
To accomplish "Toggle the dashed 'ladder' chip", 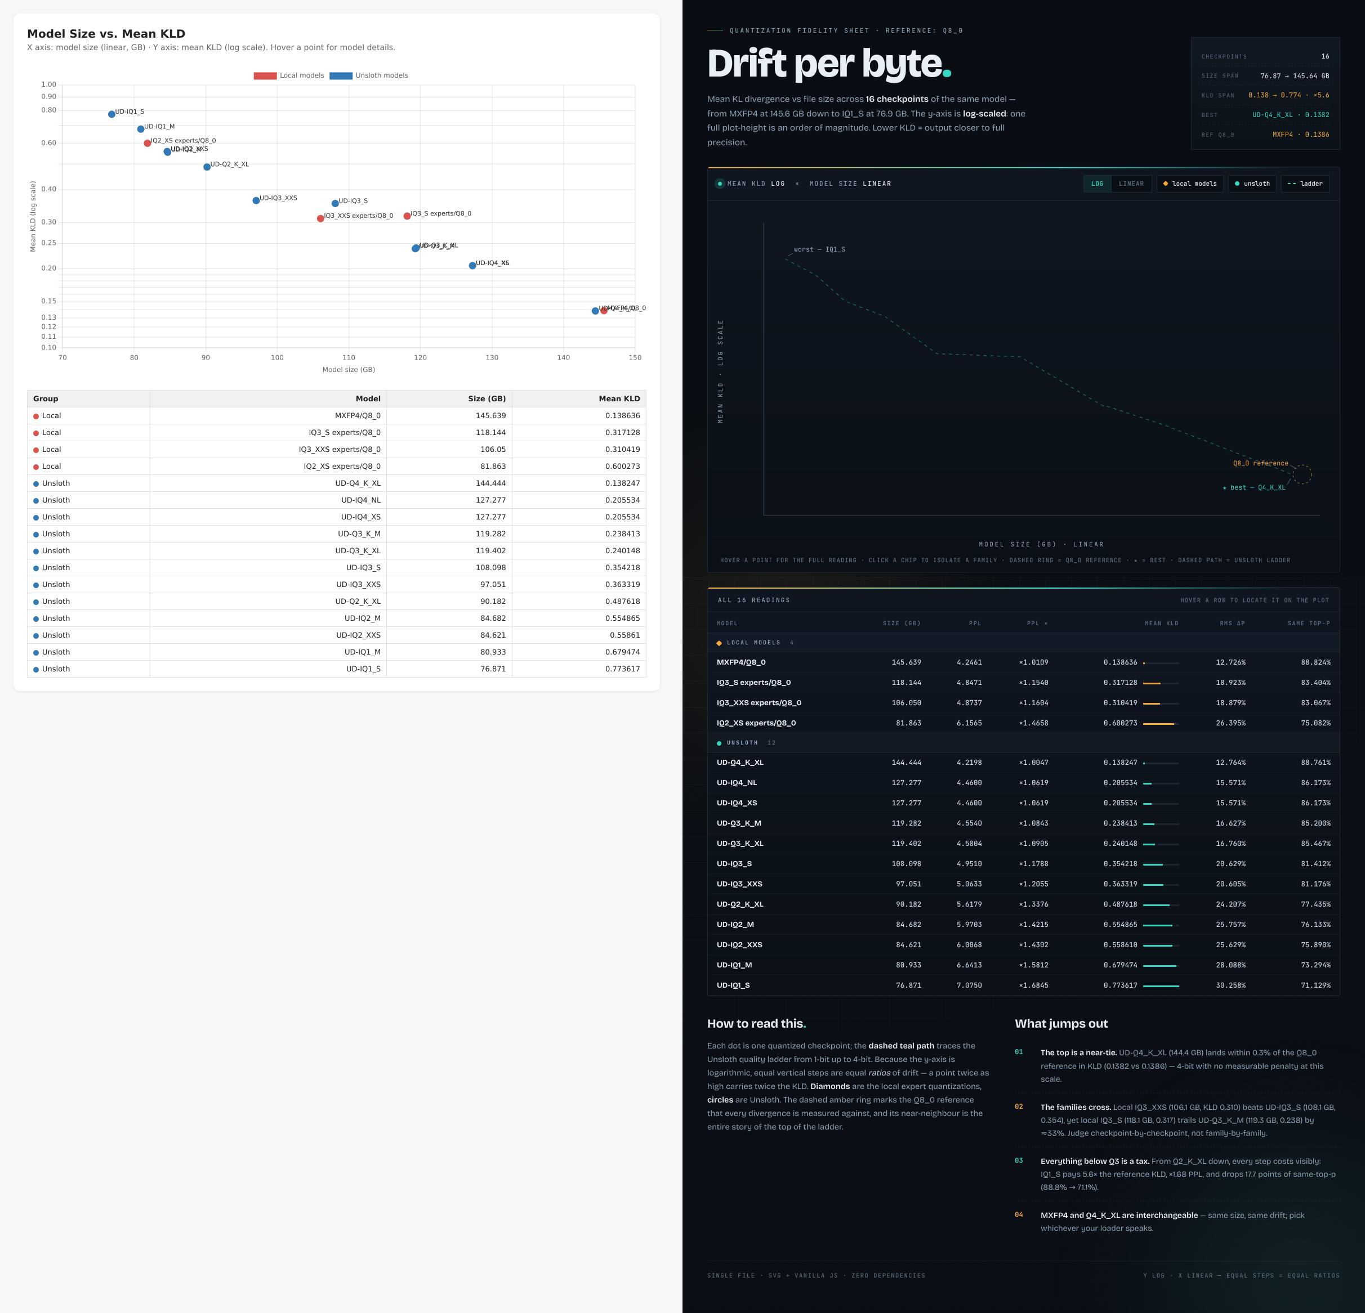I will point(1304,184).
